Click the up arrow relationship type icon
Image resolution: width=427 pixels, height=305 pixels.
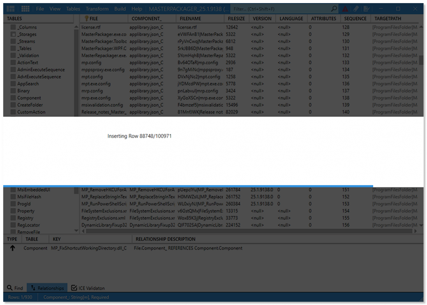click(12, 248)
